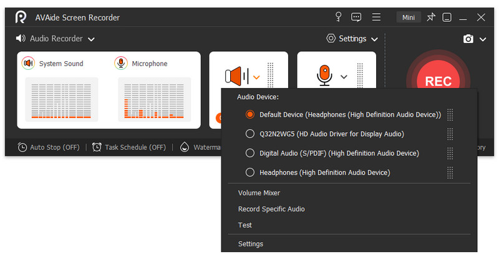499x257 pixels.
Task: Take a snapshot with camera icon
Action: [x=468, y=39]
